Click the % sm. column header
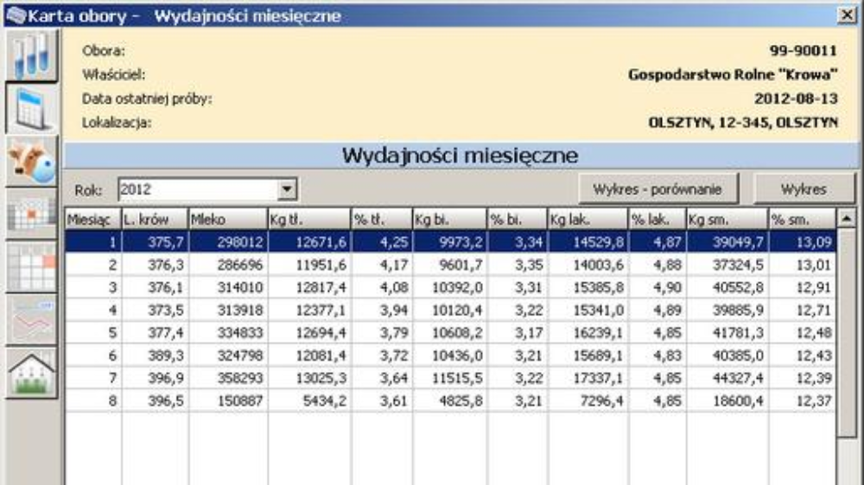 point(803,220)
